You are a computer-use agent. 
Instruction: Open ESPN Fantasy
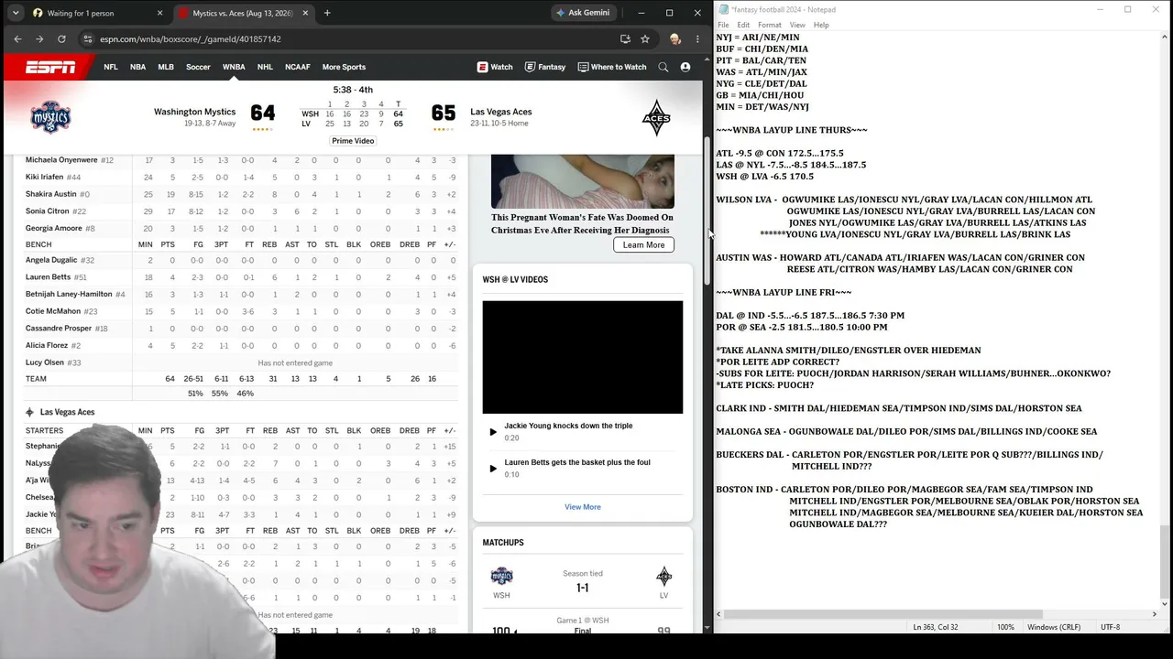545,67
